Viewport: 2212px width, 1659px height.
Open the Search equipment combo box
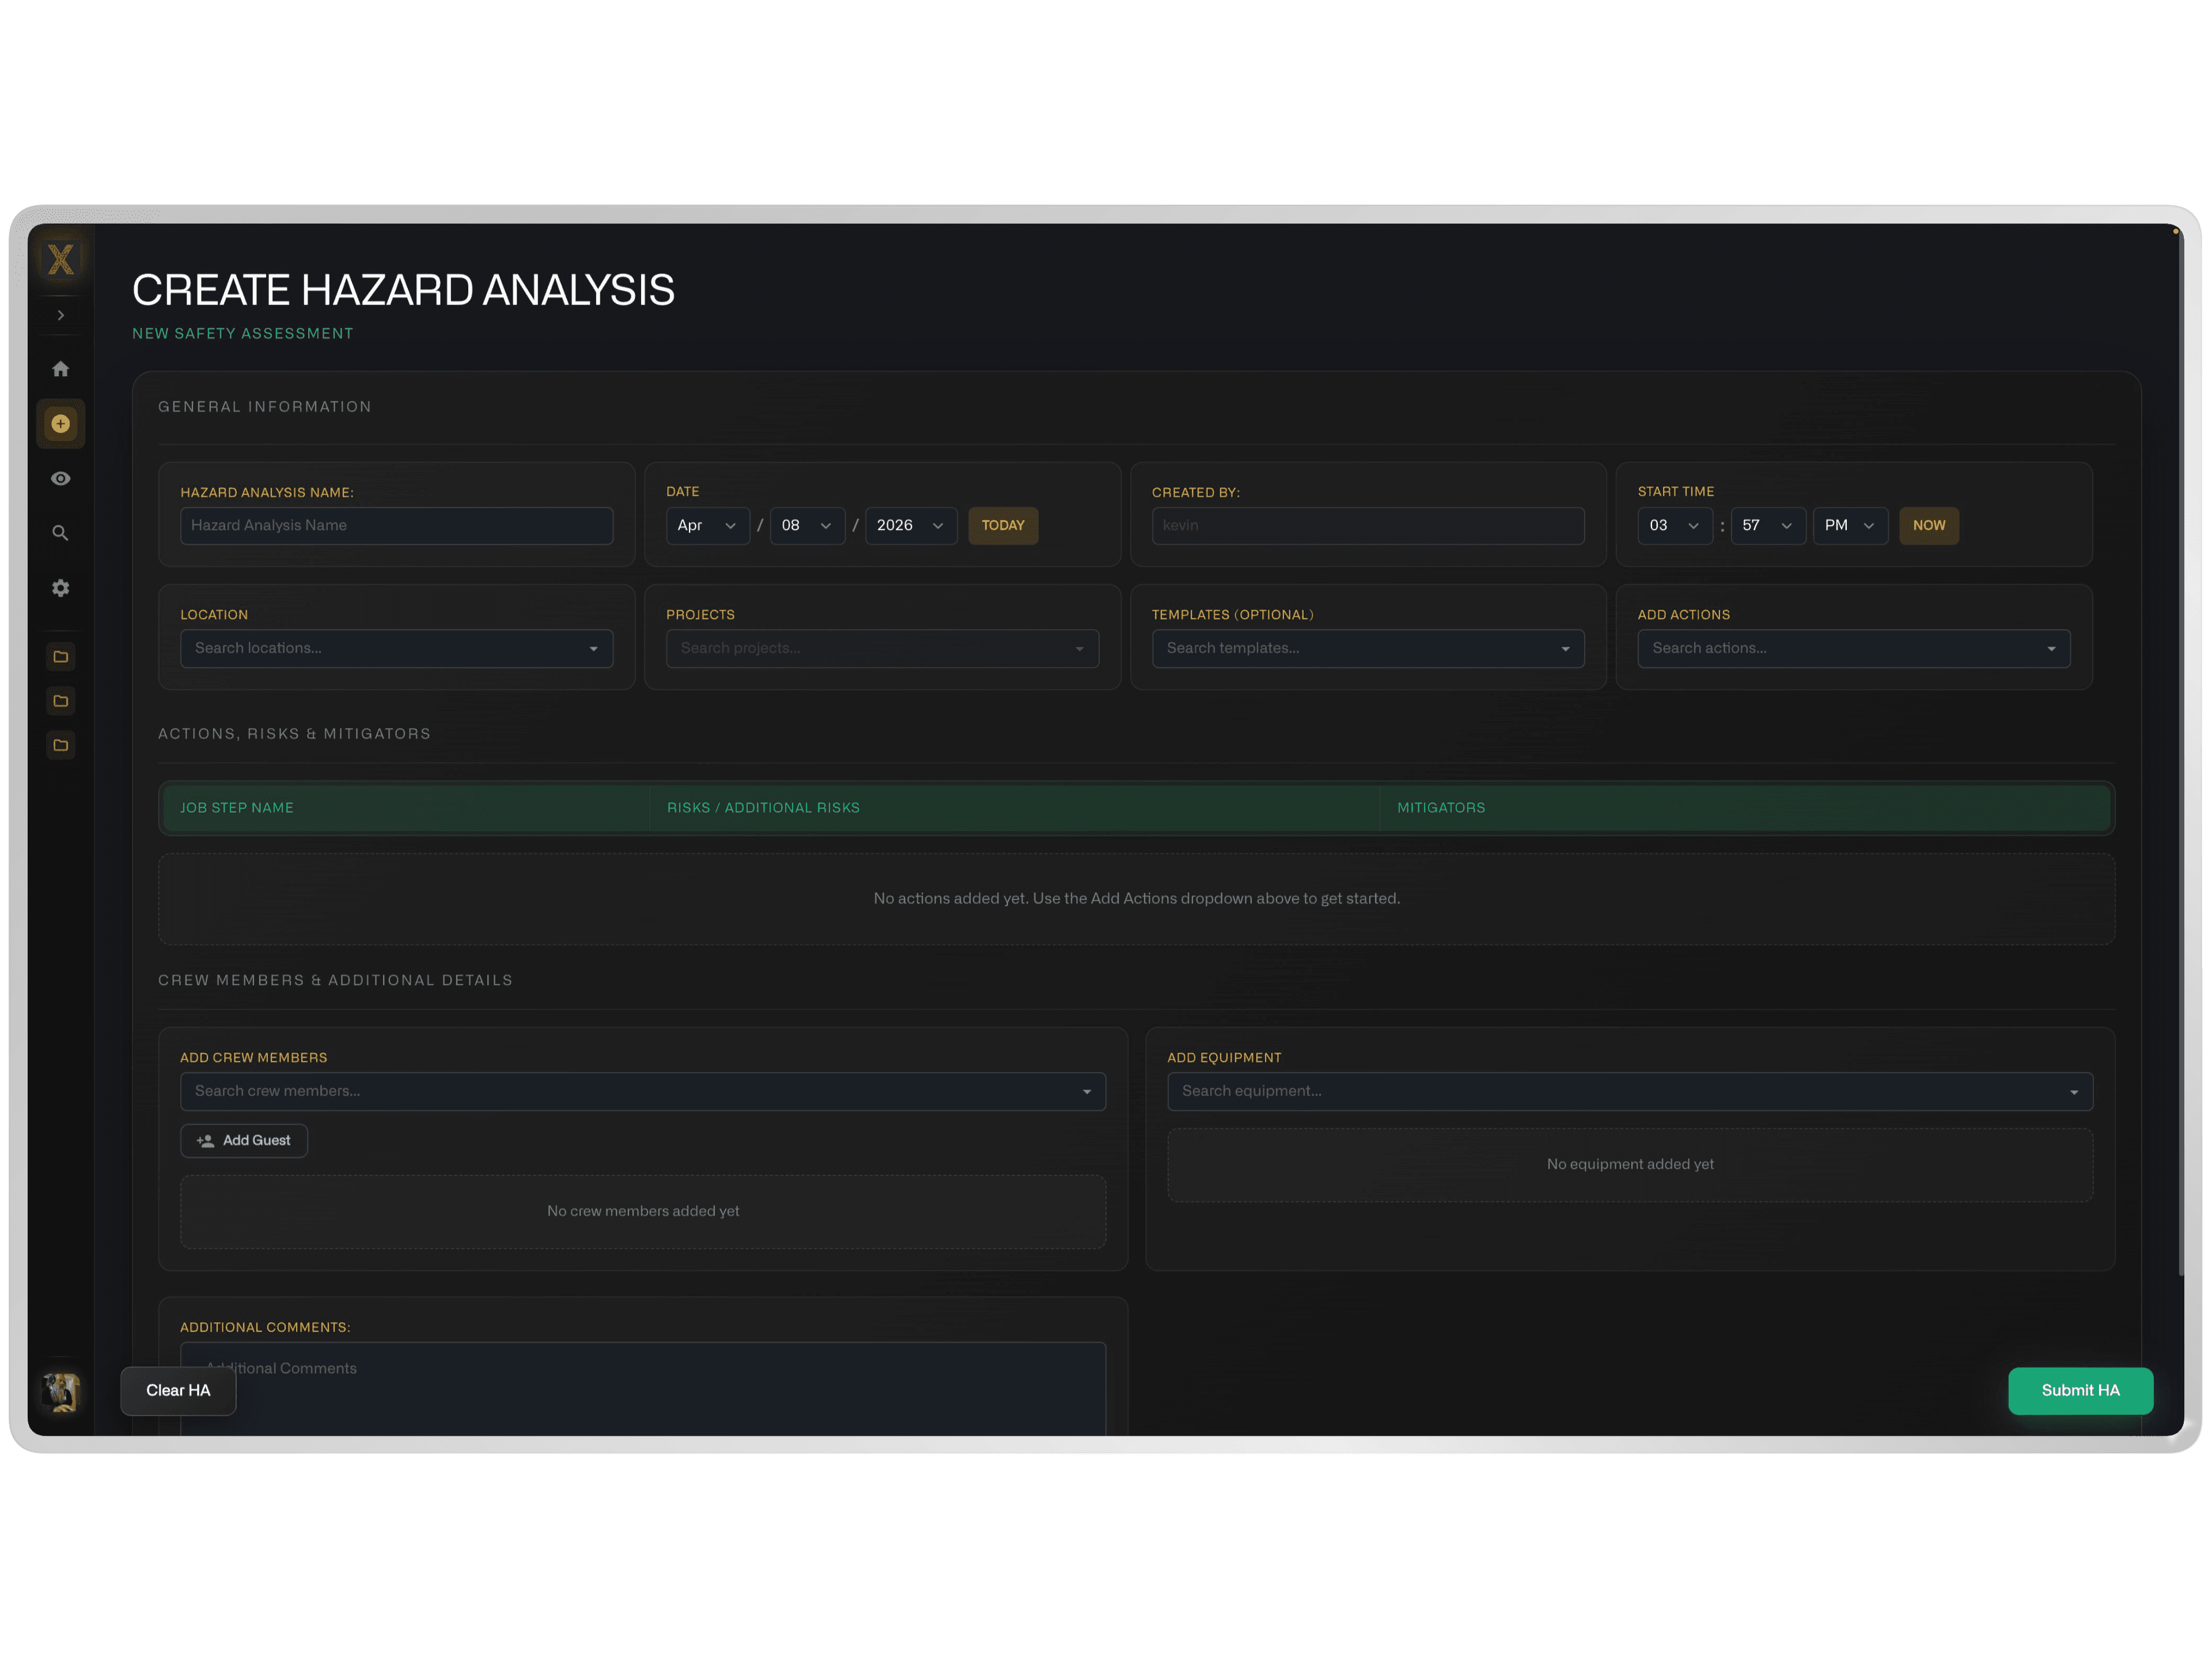click(x=1630, y=1092)
